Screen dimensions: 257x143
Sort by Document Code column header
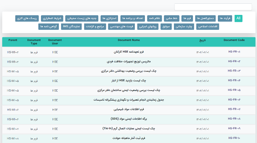tap(234, 40)
